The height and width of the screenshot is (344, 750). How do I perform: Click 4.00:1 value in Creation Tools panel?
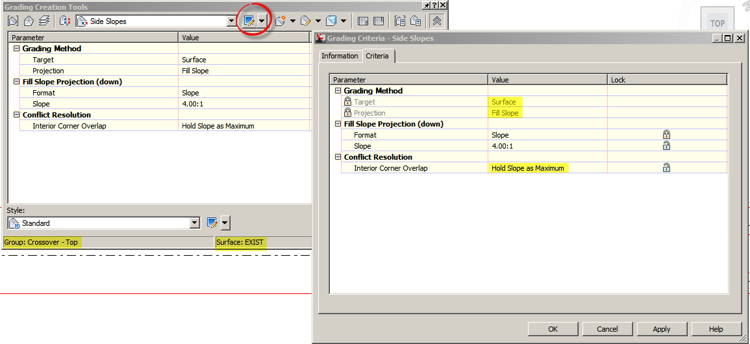pos(193,104)
